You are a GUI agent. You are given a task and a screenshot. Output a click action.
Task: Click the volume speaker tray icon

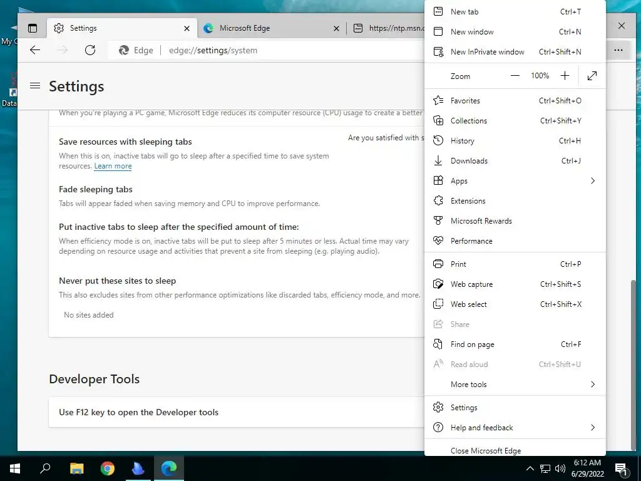pyautogui.click(x=560, y=468)
